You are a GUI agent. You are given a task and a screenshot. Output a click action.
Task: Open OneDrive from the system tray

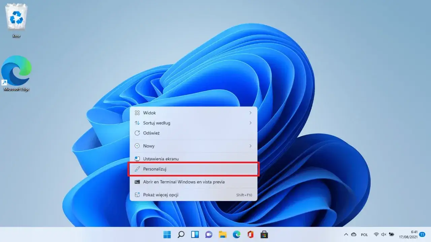click(354, 235)
